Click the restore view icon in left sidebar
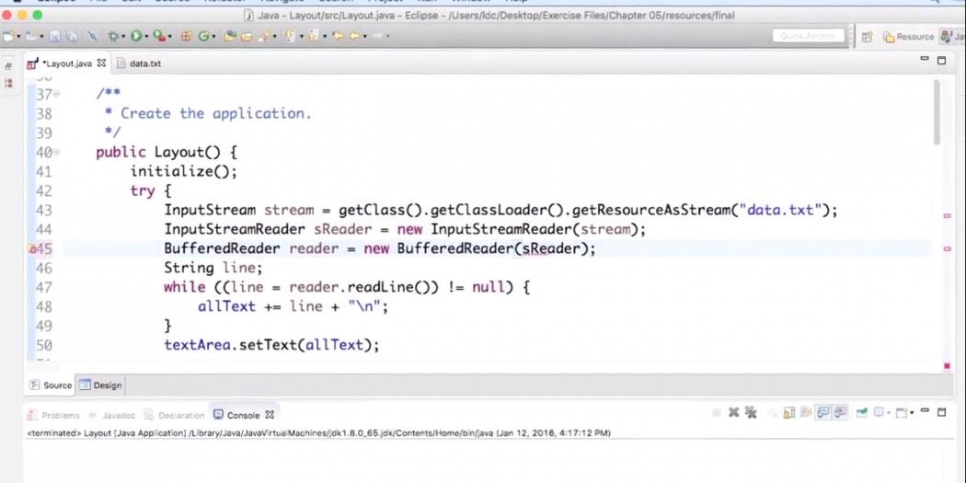966x483 pixels. pyautogui.click(x=8, y=66)
